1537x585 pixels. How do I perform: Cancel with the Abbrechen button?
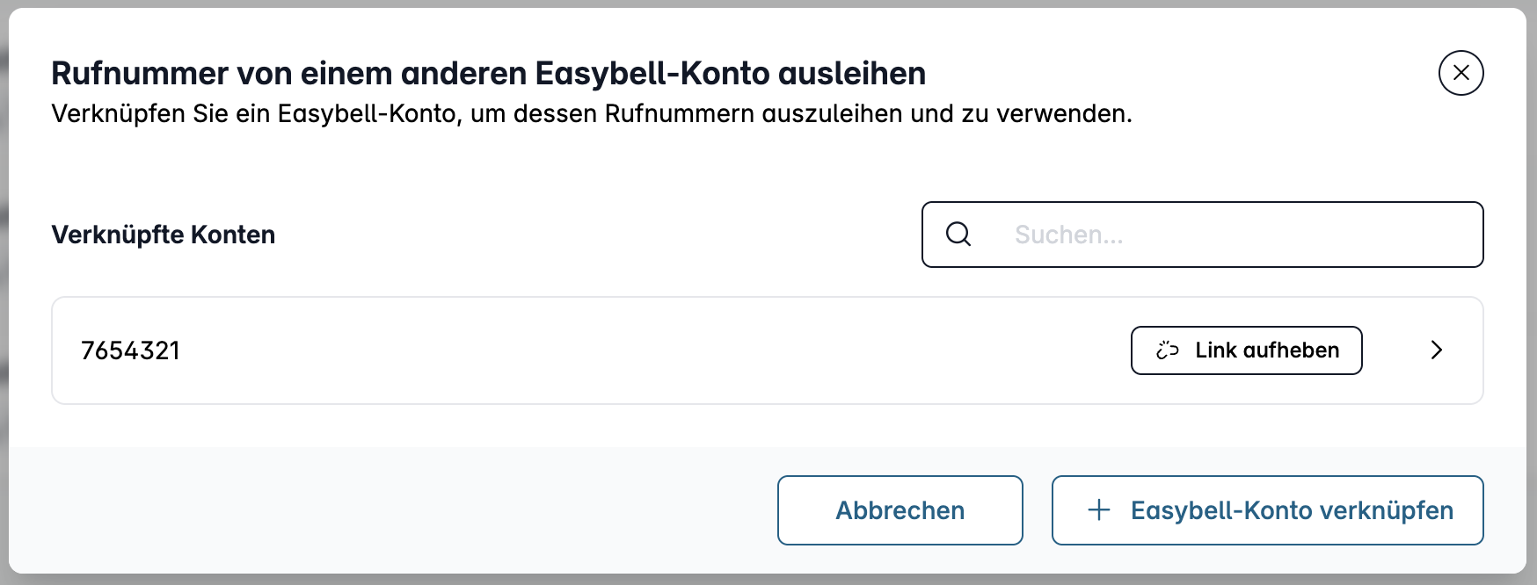(x=900, y=510)
